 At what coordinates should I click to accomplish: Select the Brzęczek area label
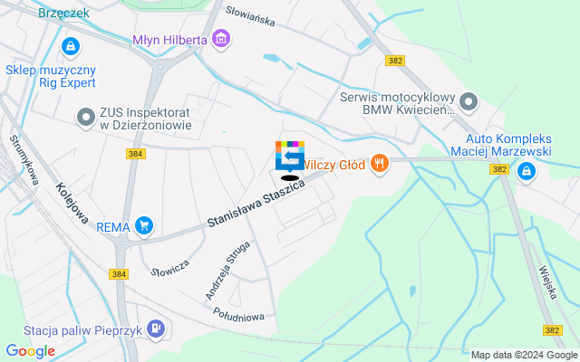pyautogui.click(x=63, y=13)
